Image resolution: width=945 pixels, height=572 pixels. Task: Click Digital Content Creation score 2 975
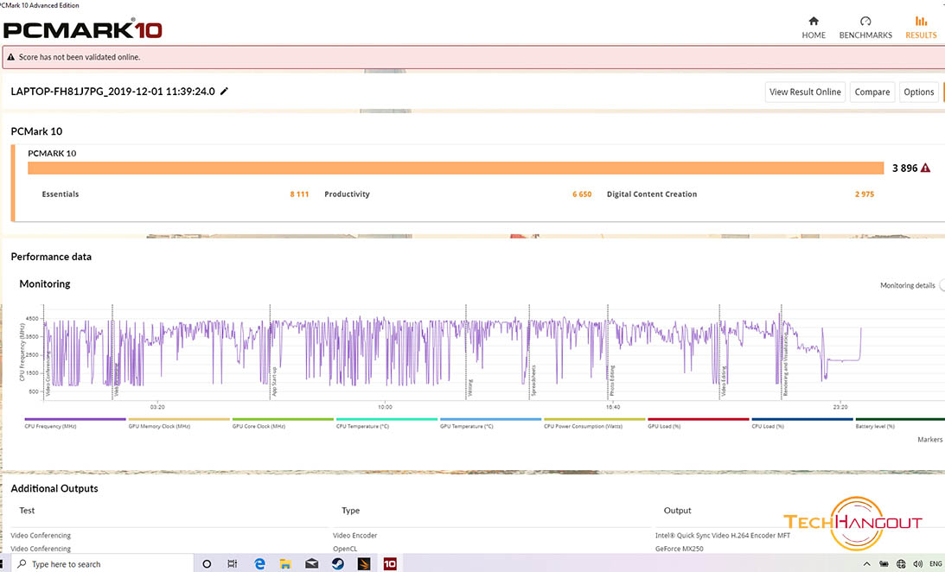(x=865, y=194)
